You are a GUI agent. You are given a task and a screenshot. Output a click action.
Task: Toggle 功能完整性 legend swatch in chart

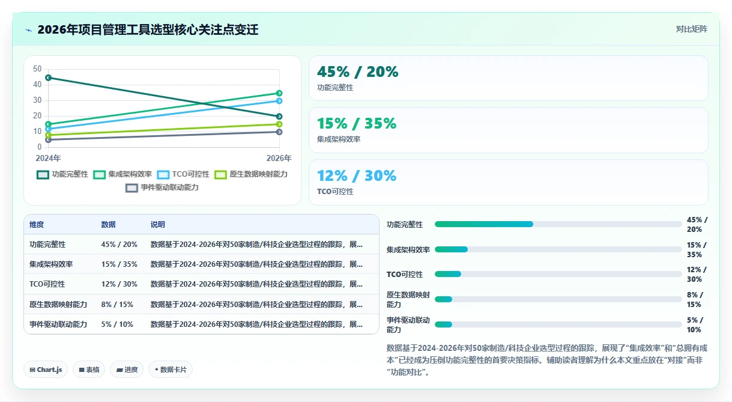click(x=43, y=174)
